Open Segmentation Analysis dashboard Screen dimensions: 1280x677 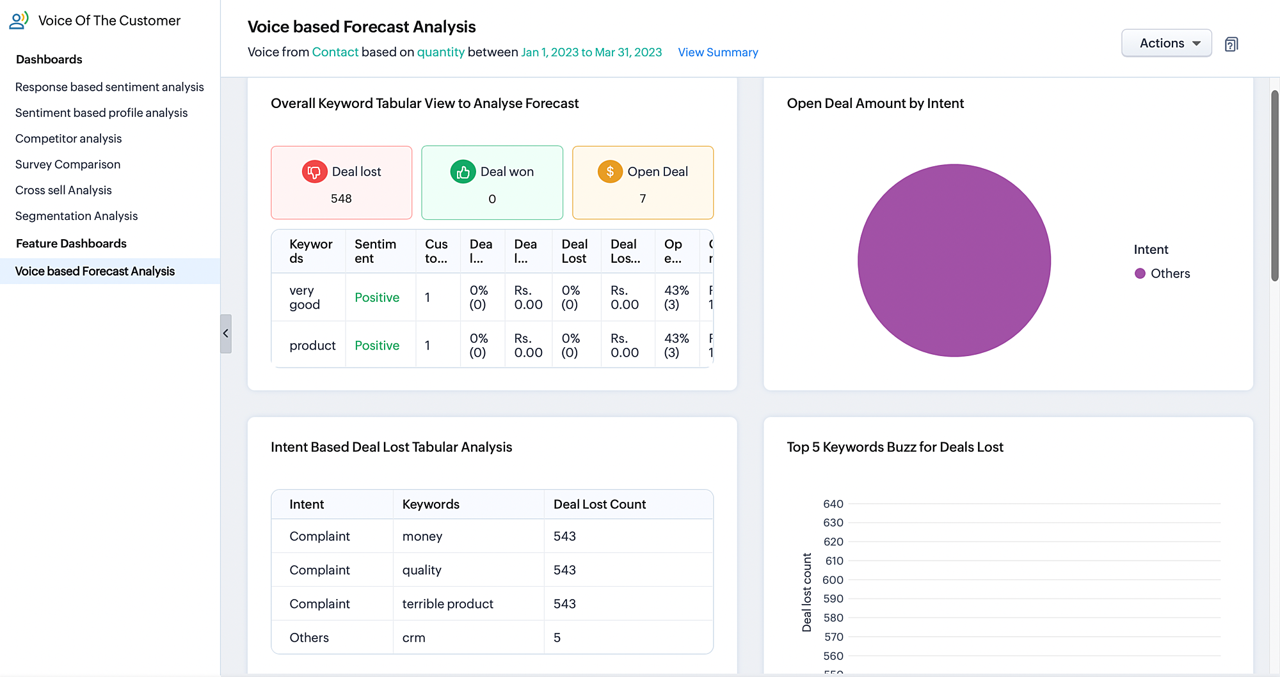[x=76, y=215]
